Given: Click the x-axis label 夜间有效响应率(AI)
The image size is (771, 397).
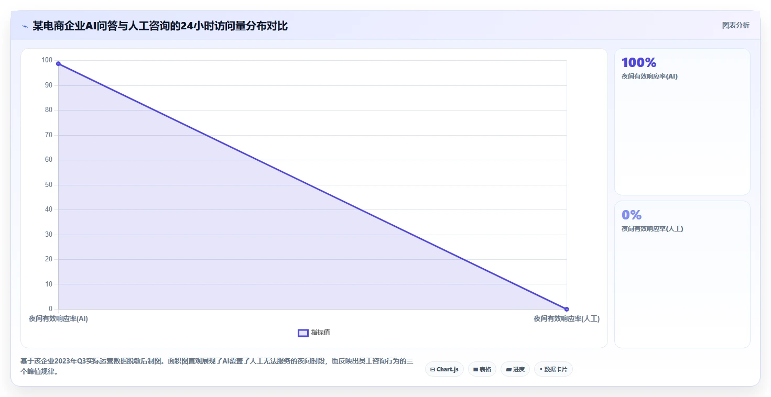Looking at the screenshot, I should (x=58, y=318).
